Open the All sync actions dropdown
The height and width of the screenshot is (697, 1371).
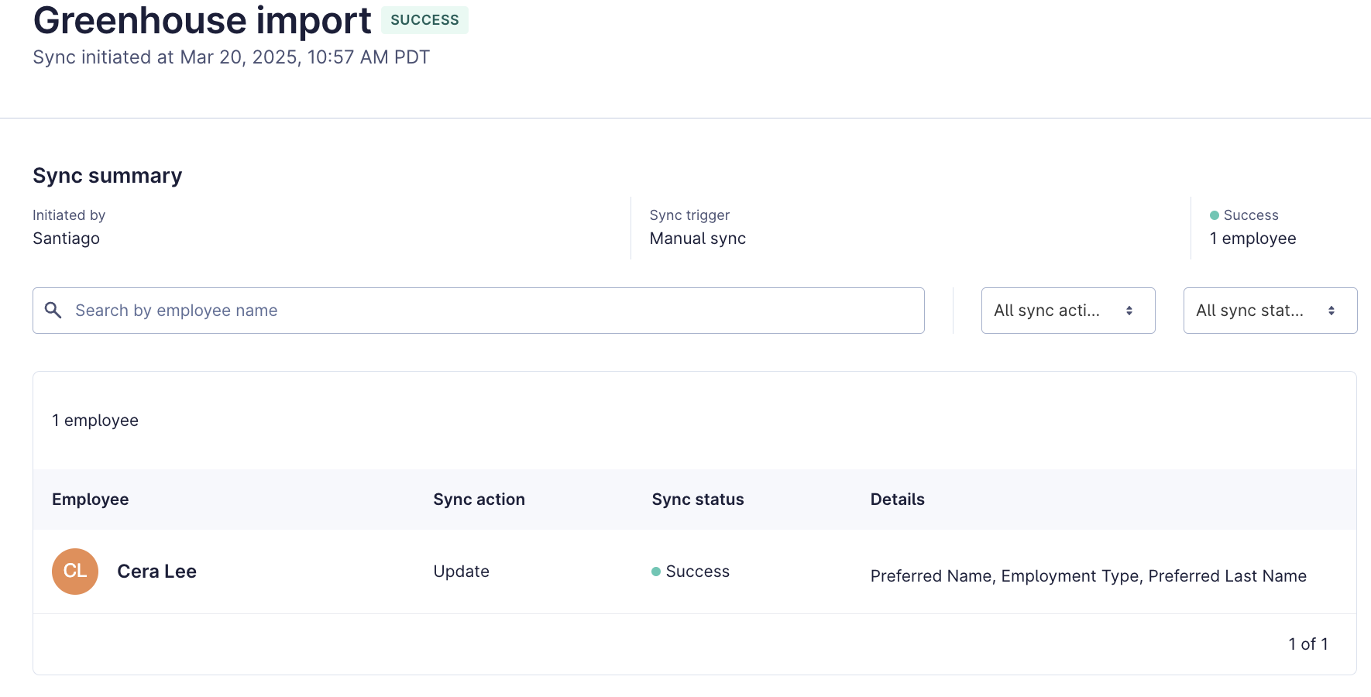1068,311
